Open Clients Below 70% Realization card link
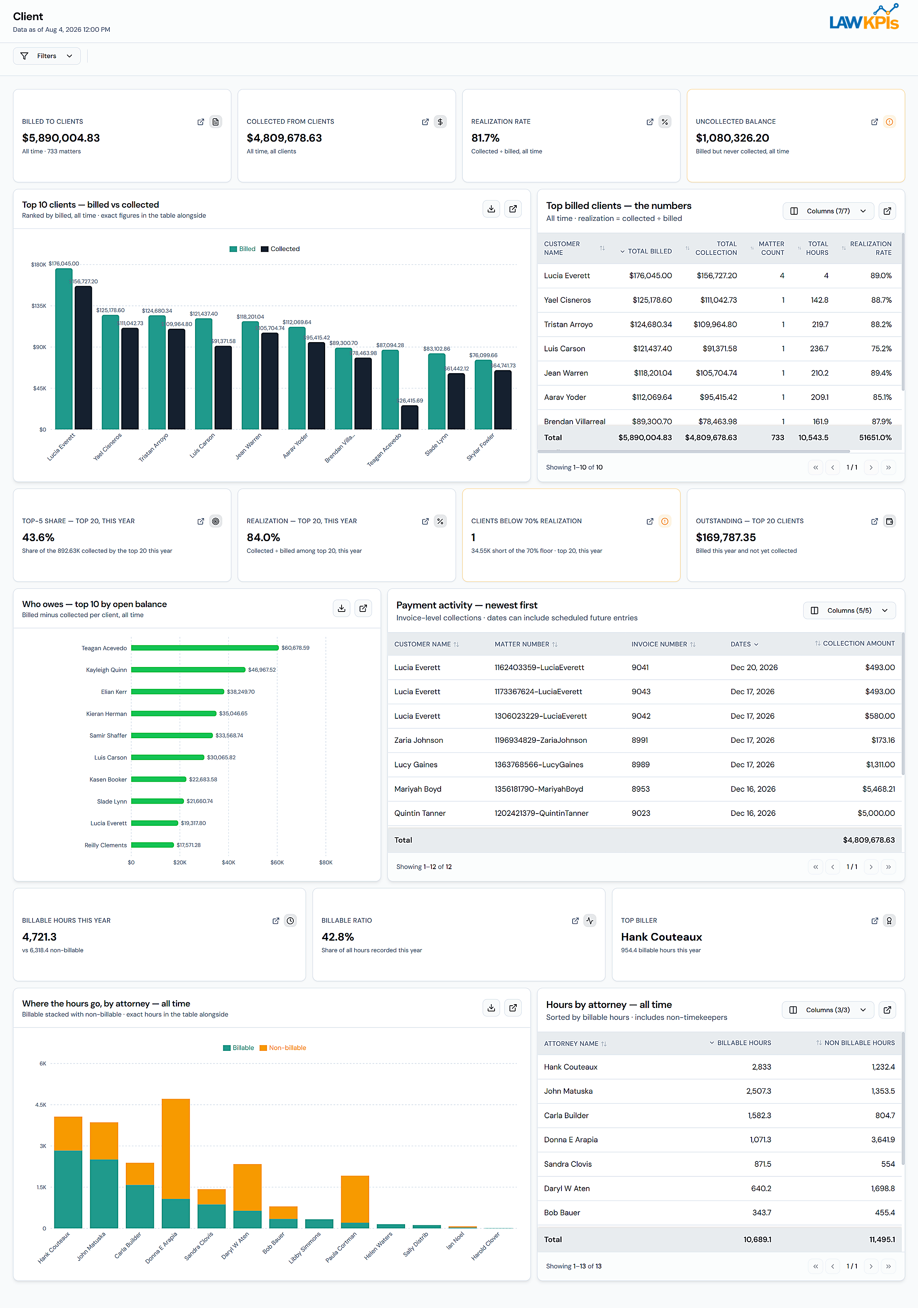Screen dimensions: 918x1308 650,521
